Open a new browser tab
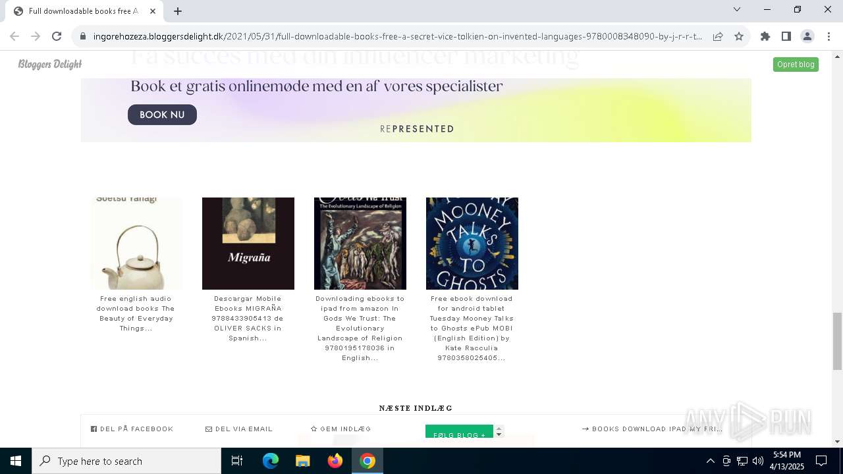The width and height of the screenshot is (843, 474). pyautogui.click(x=178, y=11)
